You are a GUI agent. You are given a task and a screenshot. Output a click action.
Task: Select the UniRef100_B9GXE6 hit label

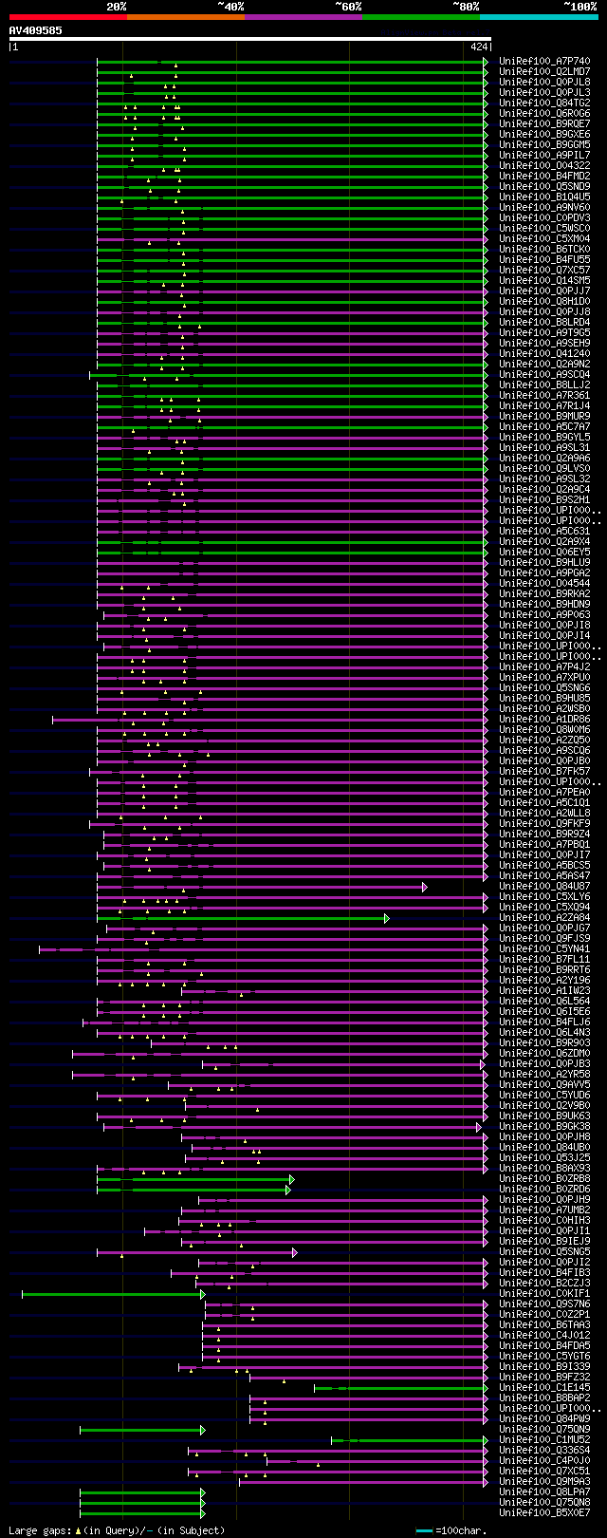pyautogui.click(x=544, y=134)
